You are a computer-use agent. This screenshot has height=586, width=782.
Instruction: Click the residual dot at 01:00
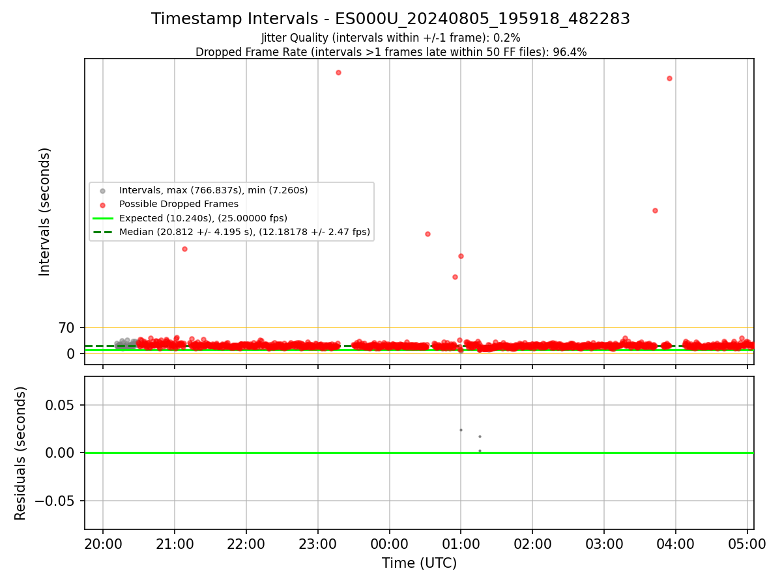(x=461, y=430)
